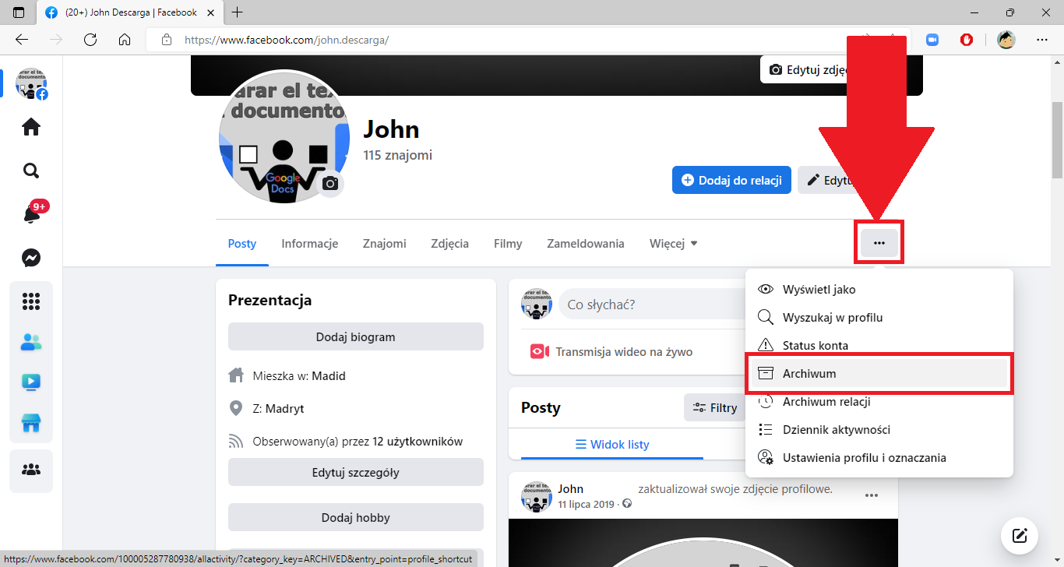Select Widok listy view tab

point(611,444)
